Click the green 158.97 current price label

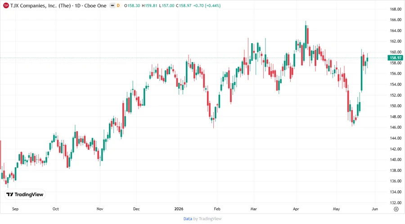[395, 58]
